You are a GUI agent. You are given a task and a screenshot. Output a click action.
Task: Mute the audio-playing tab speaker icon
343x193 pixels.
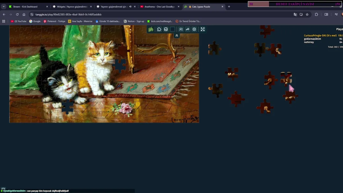click(x=130, y=6)
